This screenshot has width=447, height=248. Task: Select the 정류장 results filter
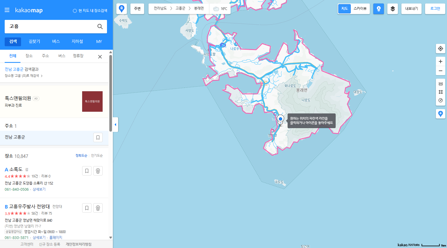pos(78,56)
